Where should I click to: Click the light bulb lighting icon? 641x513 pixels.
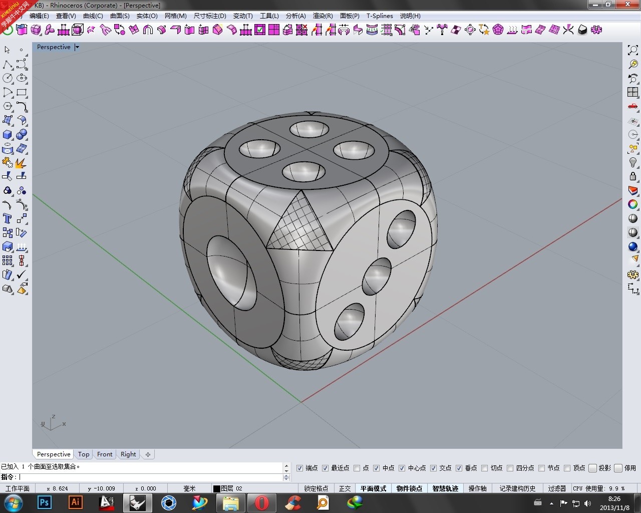tap(633, 162)
